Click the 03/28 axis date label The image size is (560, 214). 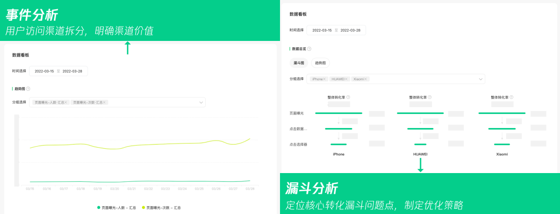[x=250, y=189]
